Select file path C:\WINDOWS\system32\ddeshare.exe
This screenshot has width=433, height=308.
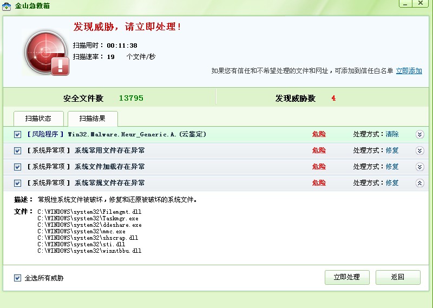(89, 225)
